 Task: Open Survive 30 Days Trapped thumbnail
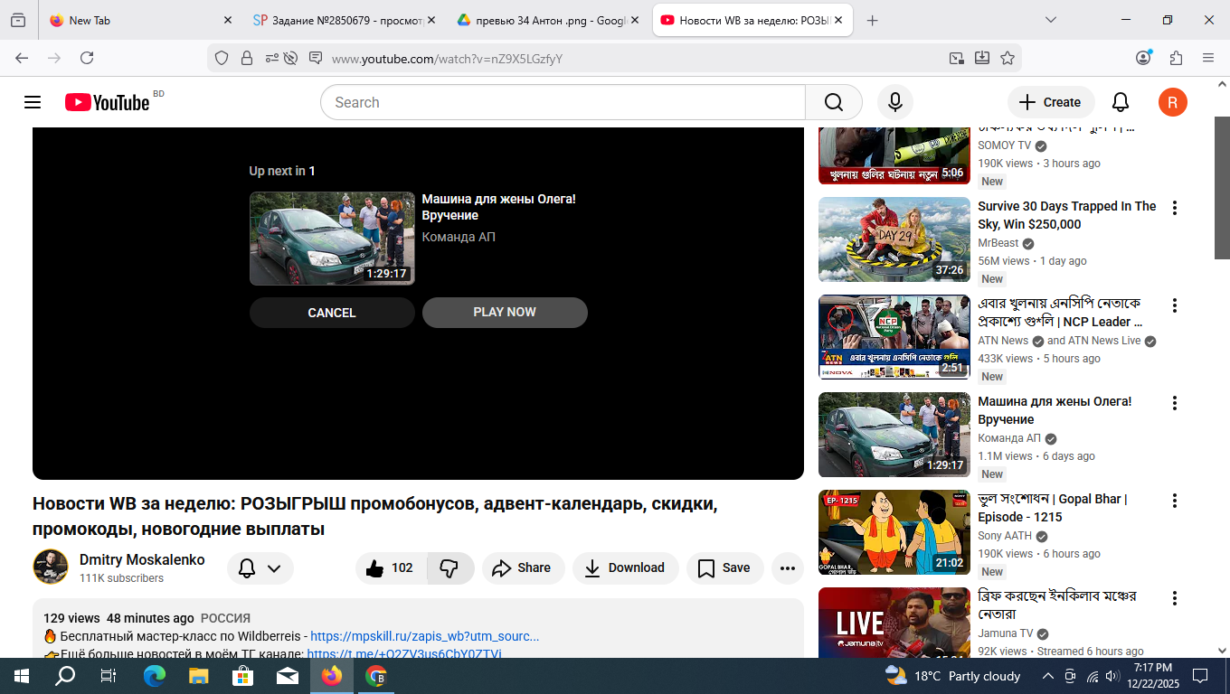tap(894, 239)
